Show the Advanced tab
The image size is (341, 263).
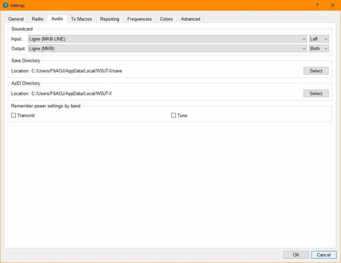[x=190, y=19]
